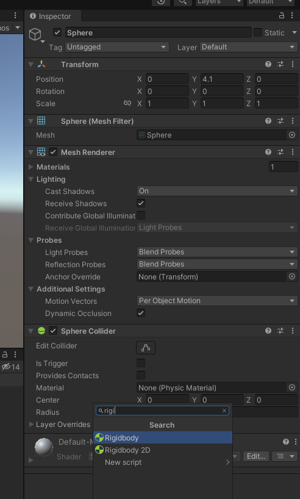
Task: Collapse the Lighting foldout
Action: point(31,179)
